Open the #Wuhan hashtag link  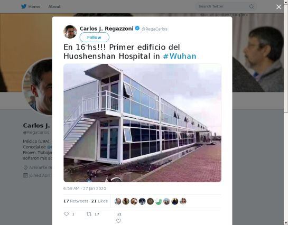180,56
